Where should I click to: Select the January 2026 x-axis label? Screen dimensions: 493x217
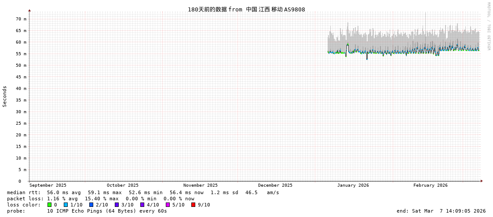coord(353,185)
